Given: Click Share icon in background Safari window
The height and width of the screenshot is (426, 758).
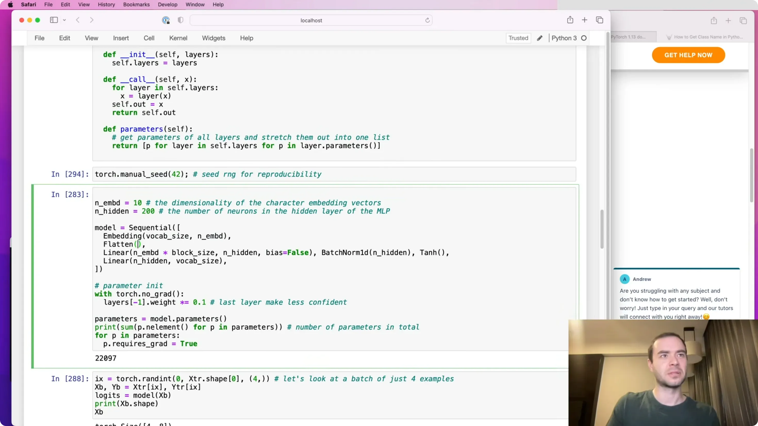Looking at the screenshot, I should pyautogui.click(x=714, y=21).
